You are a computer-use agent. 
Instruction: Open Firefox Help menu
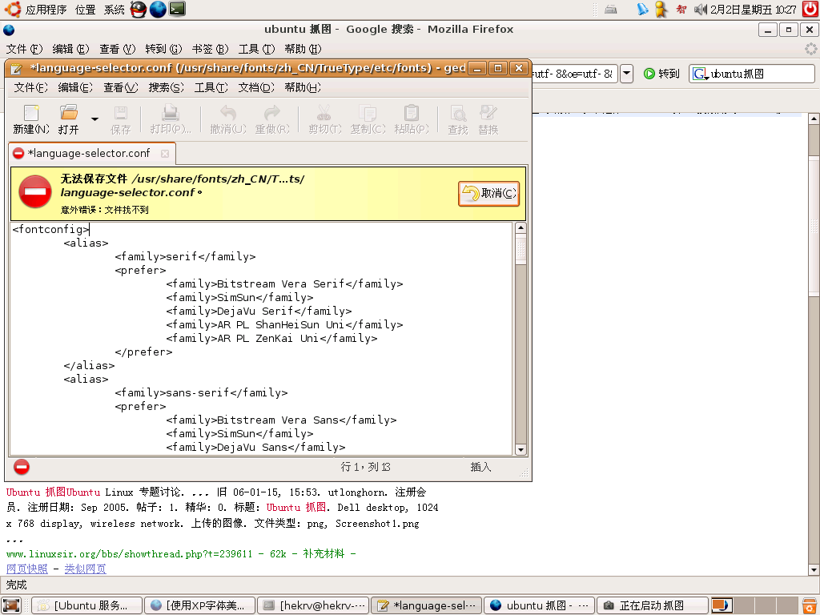point(303,49)
